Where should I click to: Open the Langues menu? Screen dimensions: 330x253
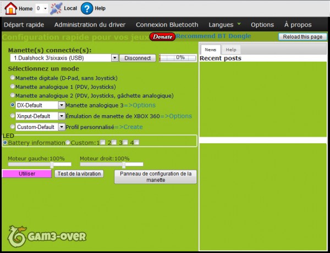pos(224,25)
